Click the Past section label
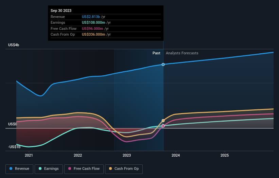Viewport: 279px width, 178px height. point(156,53)
